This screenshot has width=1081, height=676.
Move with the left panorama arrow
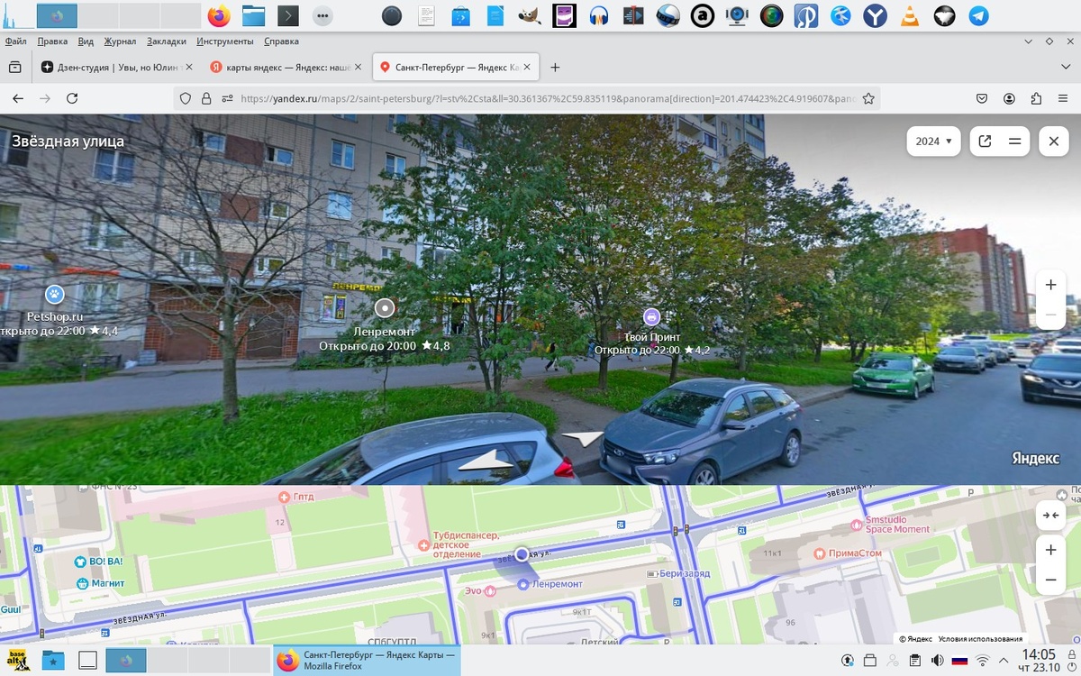pyautogui.click(x=486, y=461)
